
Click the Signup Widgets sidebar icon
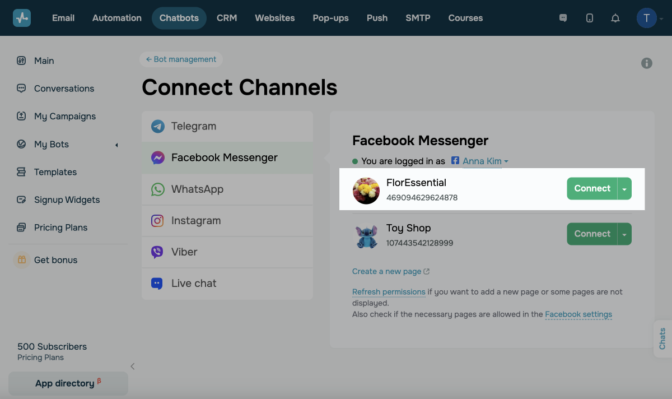[x=21, y=199]
